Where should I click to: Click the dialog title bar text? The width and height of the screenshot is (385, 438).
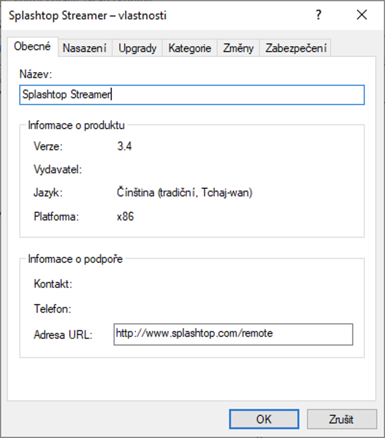coord(88,15)
